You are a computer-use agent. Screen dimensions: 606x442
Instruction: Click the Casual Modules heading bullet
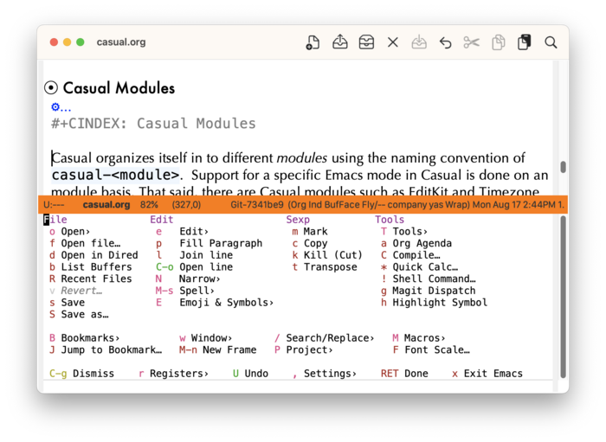[51, 87]
